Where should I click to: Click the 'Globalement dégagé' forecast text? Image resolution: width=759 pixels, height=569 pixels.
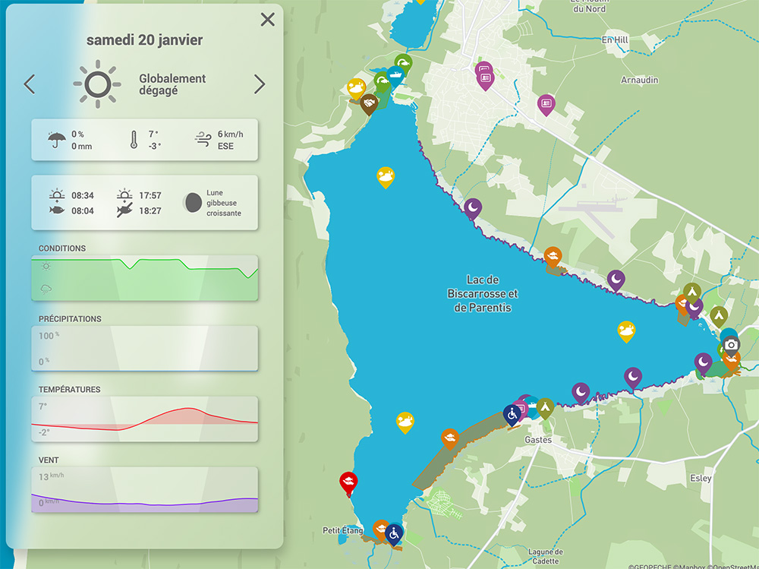(172, 84)
